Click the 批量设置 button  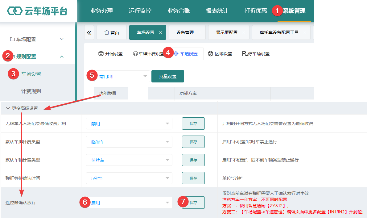click(168, 76)
